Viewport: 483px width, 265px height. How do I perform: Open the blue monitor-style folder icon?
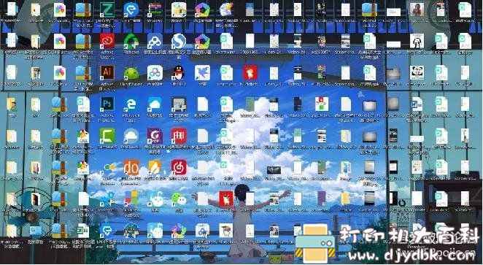(36, 231)
